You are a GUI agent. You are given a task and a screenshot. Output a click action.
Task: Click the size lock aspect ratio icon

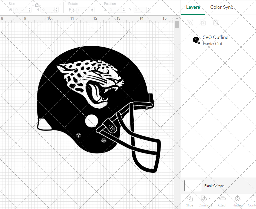coord(37,5)
